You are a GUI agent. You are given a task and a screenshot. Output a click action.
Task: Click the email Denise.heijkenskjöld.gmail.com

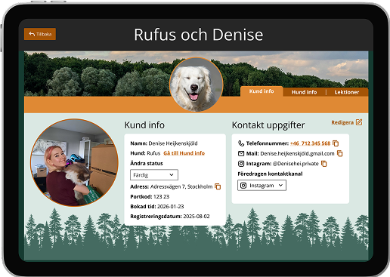point(297,154)
